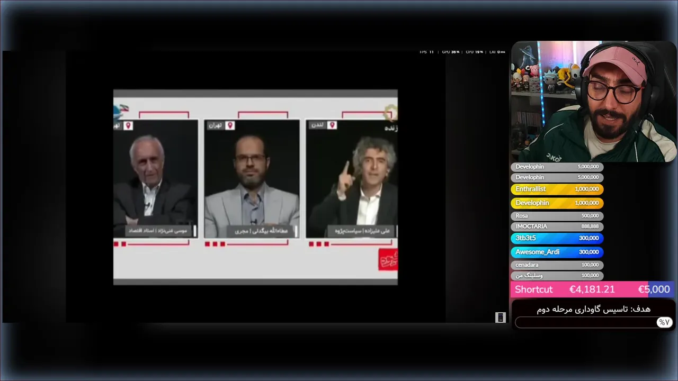Click the donation goal progress bar
This screenshot has width=678, height=381.
[593, 322]
